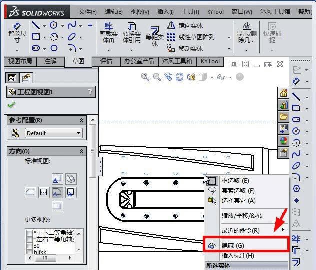Open the File Explorer folder task pane icon
Screen dimensions: 316x270
283,117
